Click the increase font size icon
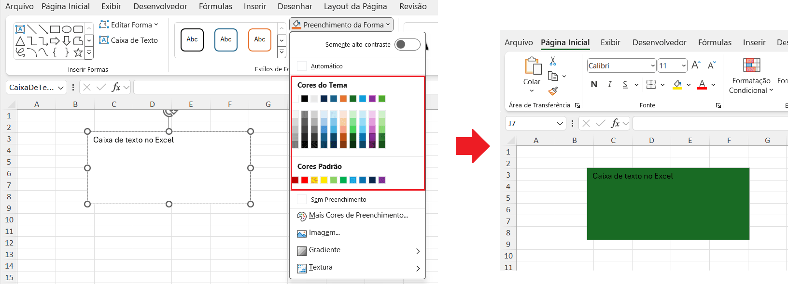Viewport: 788px width, 284px height. [x=696, y=65]
